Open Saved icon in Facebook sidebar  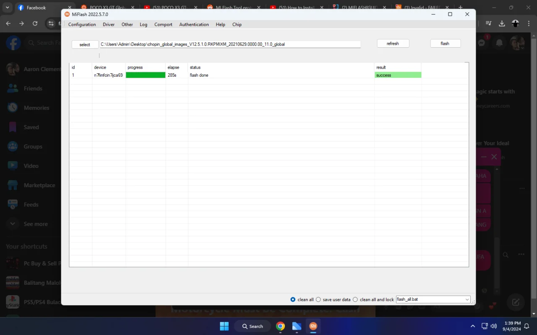click(13, 127)
